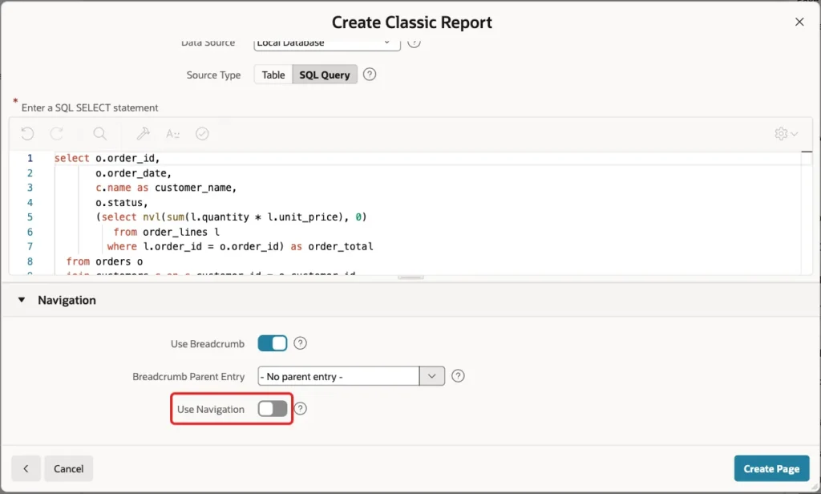The height and width of the screenshot is (494, 821).
Task: Show help for Breadcrumb Parent Entry
Action: [458, 375]
